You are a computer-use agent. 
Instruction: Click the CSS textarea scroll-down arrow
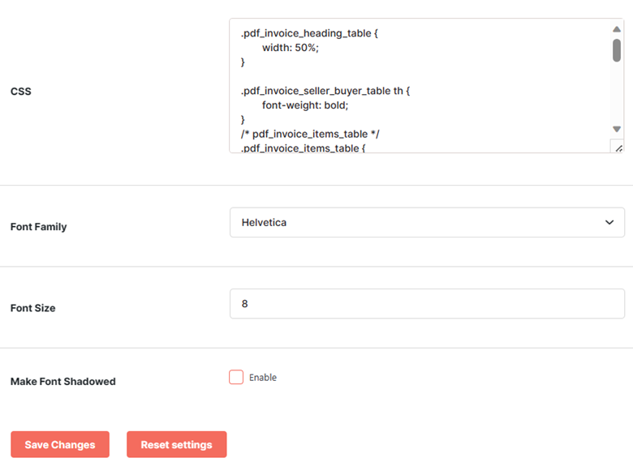617,129
